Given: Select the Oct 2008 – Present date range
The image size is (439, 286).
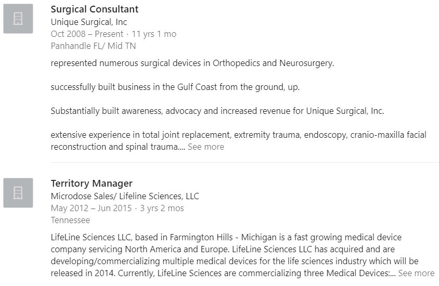Looking at the screenshot, I should [x=87, y=34].
